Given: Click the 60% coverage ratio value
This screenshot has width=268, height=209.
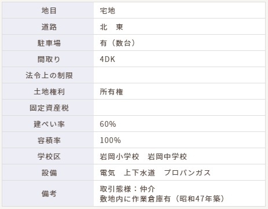Looking at the screenshot, I should [x=108, y=124].
